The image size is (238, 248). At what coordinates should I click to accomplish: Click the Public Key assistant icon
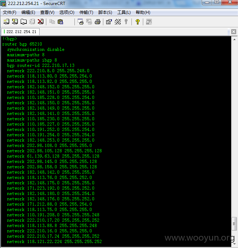[x=126, y=22]
